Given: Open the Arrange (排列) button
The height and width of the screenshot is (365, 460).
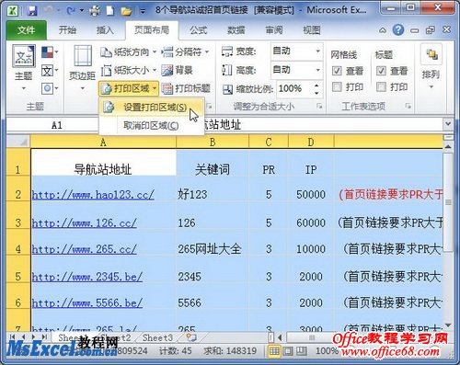Looking at the screenshot, I should pos(431,67).
